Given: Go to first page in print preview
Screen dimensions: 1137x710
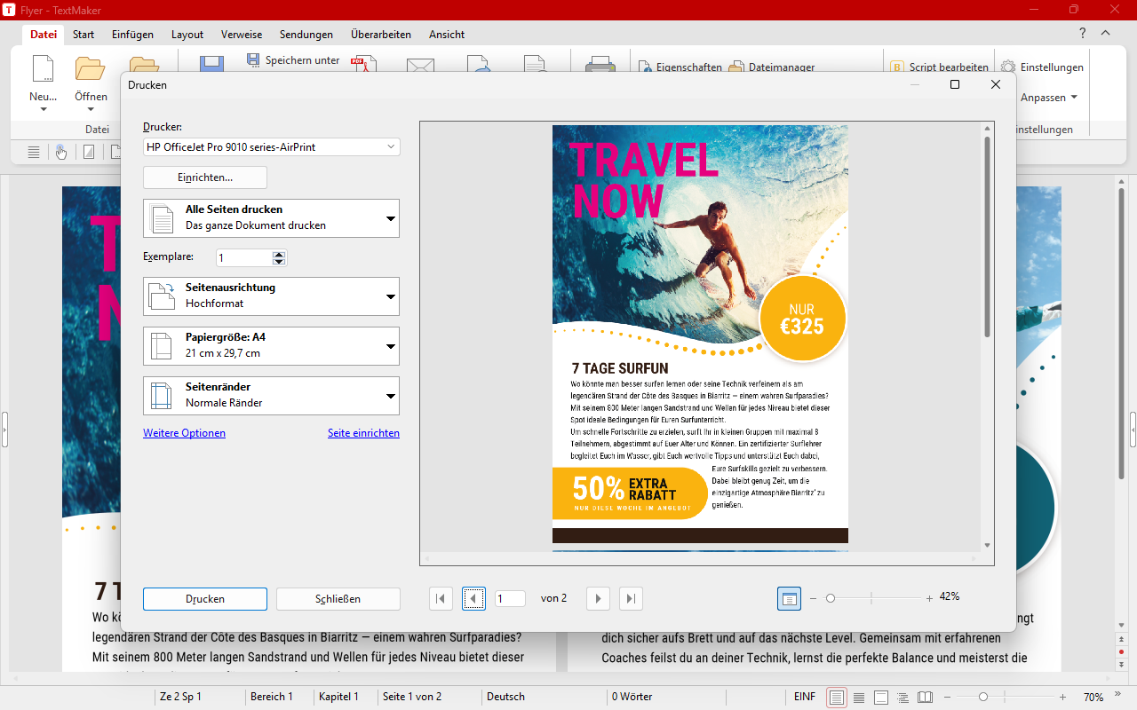Looking at the screenshot, I should tap(441, 599).
